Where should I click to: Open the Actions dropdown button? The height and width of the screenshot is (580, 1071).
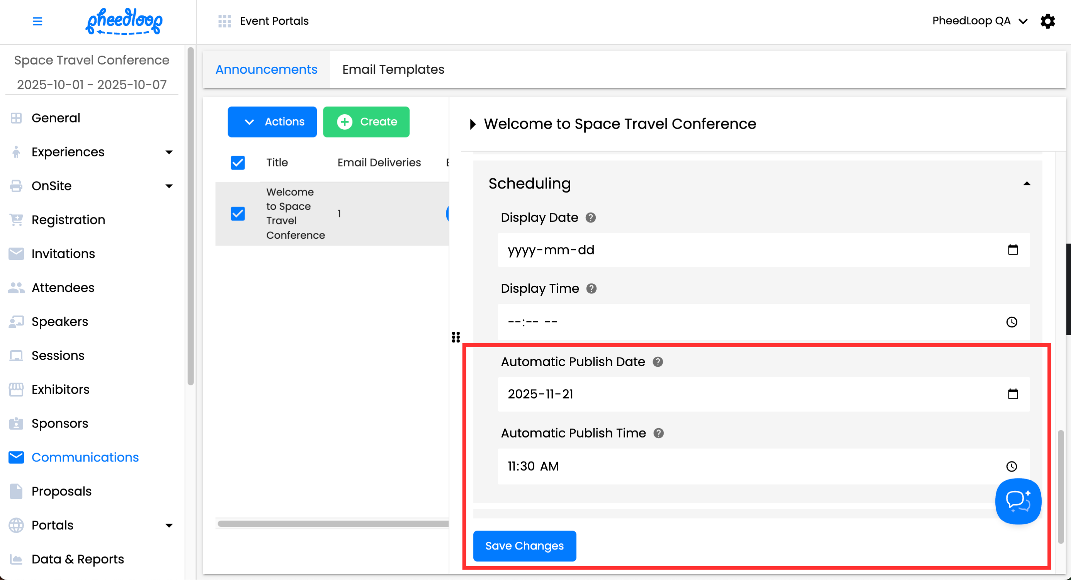point(272,122)
